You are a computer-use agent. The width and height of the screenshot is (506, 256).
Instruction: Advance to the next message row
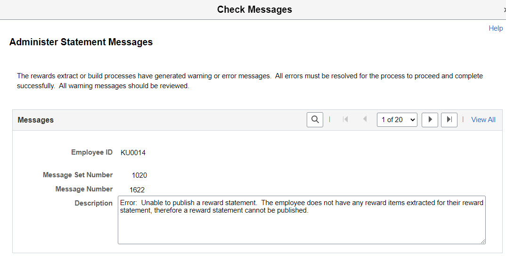[x=430, y=120]
